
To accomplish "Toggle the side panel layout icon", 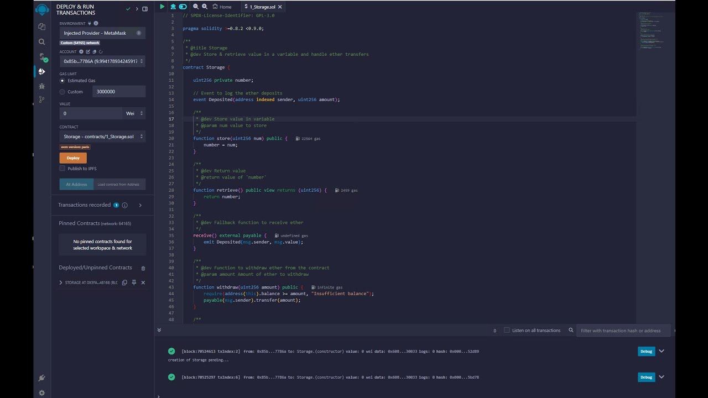I will [x=145, y=9].
